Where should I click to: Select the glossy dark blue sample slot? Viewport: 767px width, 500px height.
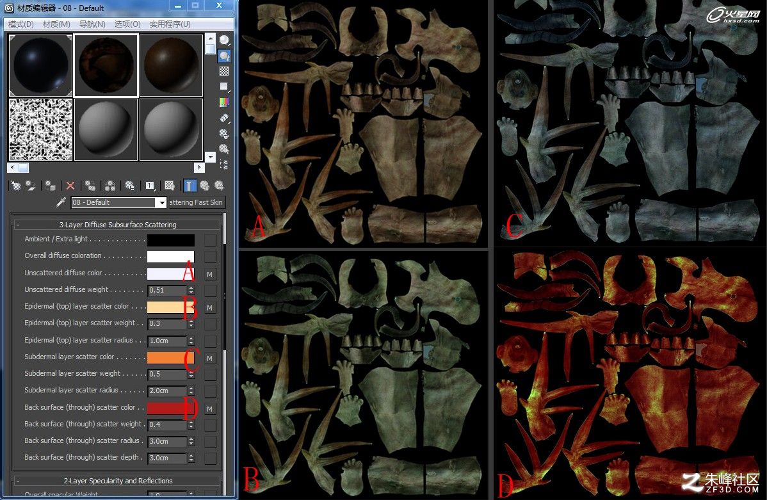click(40, 65)
